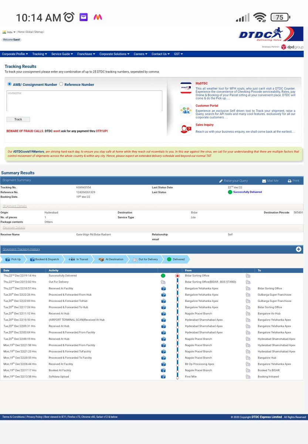Click Welcome Guest label
The width and height of the screenshot is (308, 444).
[11, 40]
